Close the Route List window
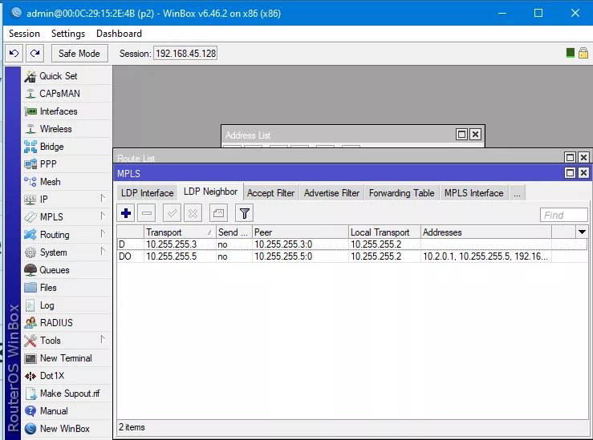593x440 pixels. tap(583, 157)
